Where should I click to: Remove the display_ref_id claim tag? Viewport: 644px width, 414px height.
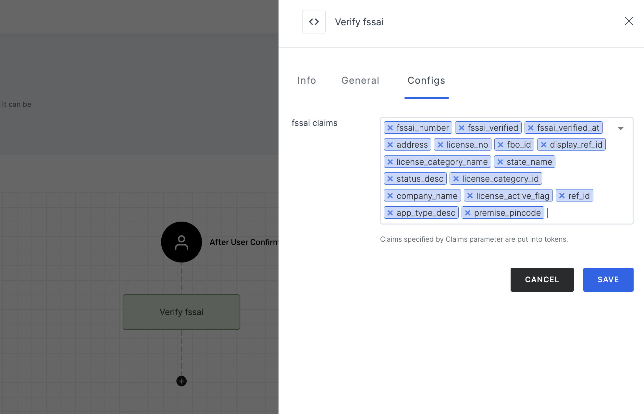pos(543,145)
